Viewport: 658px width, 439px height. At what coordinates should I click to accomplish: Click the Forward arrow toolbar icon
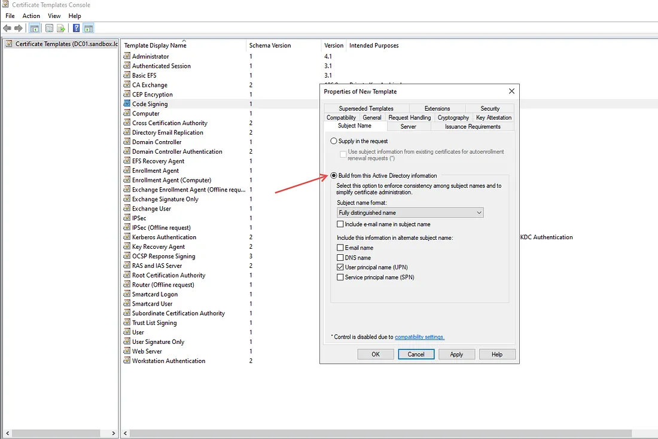[19, 28]
